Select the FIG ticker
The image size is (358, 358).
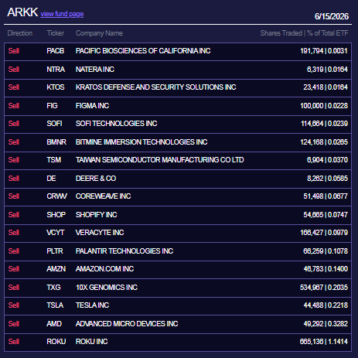point(52,106)
